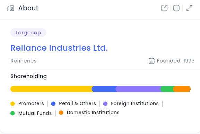Click purple Foreign Institutions bar segment
The height and width of the screenshot is (134, 200).
pos(138,89)
